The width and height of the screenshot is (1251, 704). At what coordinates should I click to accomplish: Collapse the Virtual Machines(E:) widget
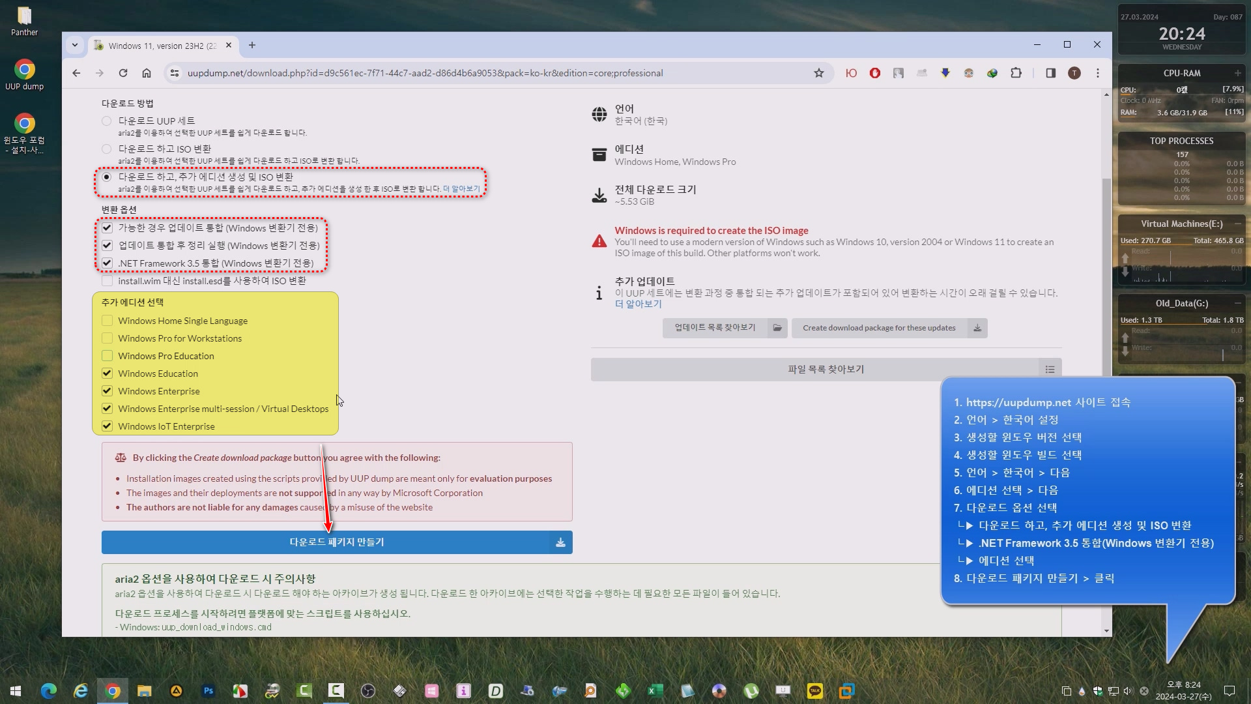coord(1237,224)
